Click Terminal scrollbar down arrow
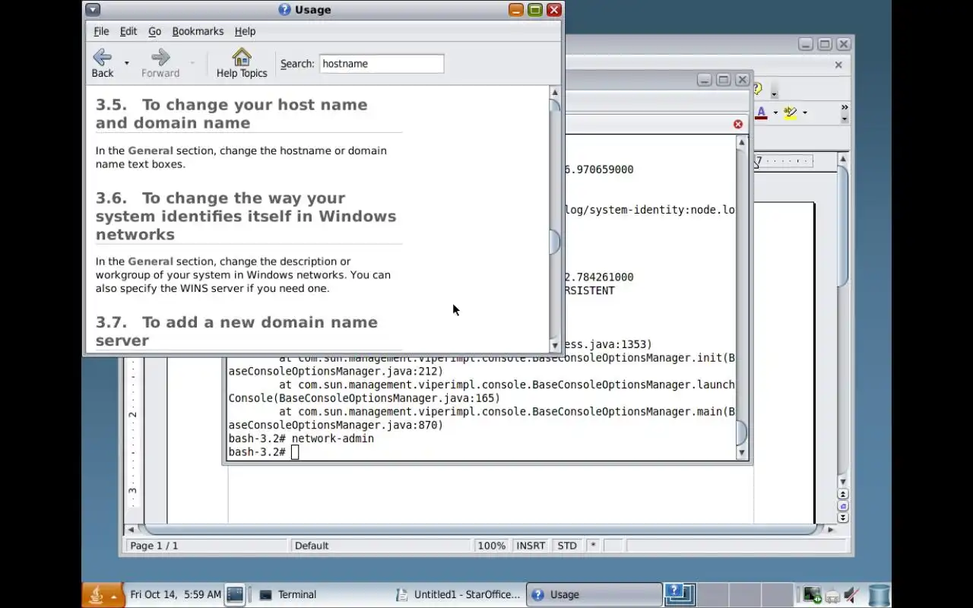 coord(742,453)
